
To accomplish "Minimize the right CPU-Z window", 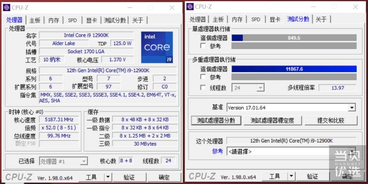I will click(313, 7).
